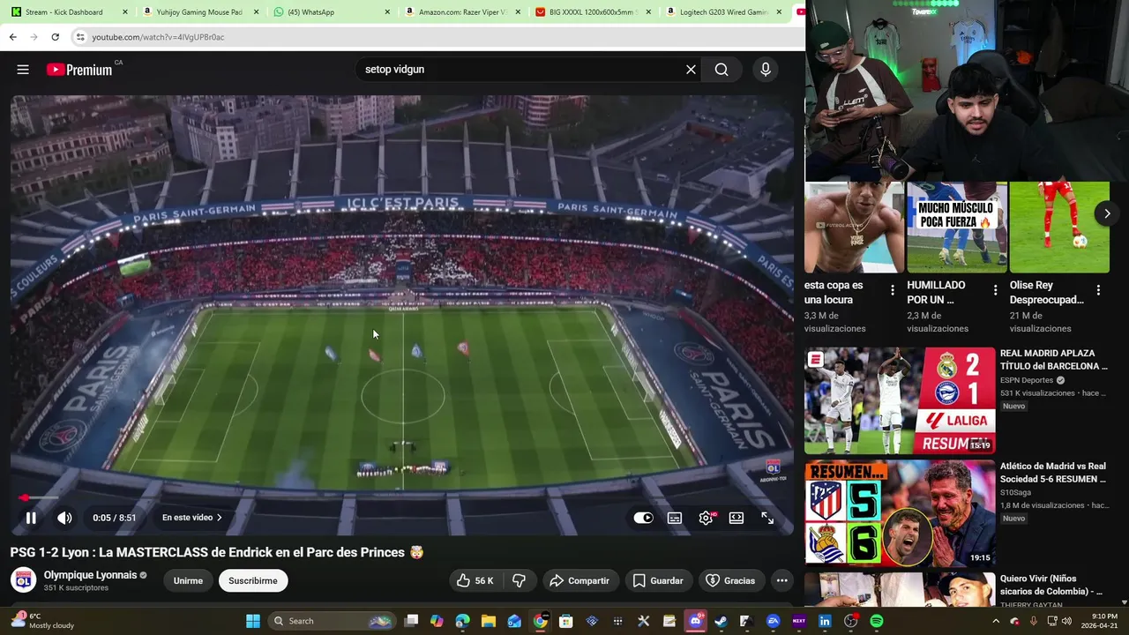Join the channel with Unirme
Image resolution: width=1129 pixels, height=635 pixels.
188,580
